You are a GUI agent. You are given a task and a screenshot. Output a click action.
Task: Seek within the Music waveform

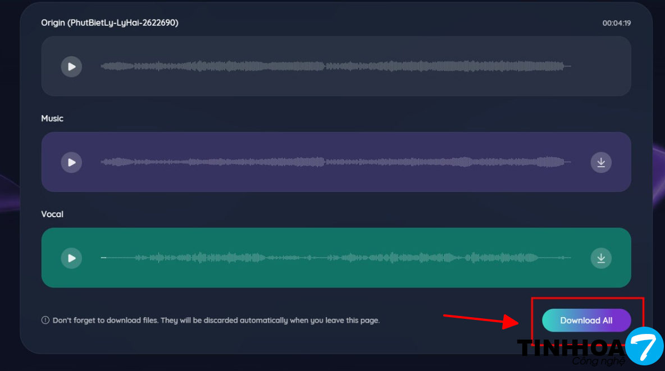coord(336,162)
